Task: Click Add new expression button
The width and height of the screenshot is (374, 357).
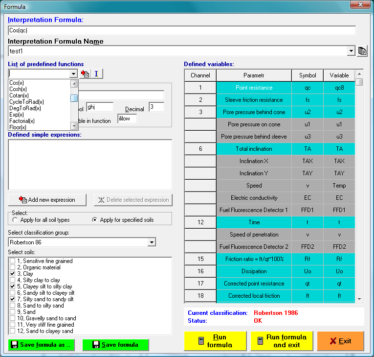Action: click(47, 200)
